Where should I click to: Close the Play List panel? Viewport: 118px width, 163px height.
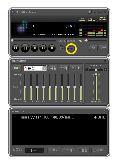[105, 112]
